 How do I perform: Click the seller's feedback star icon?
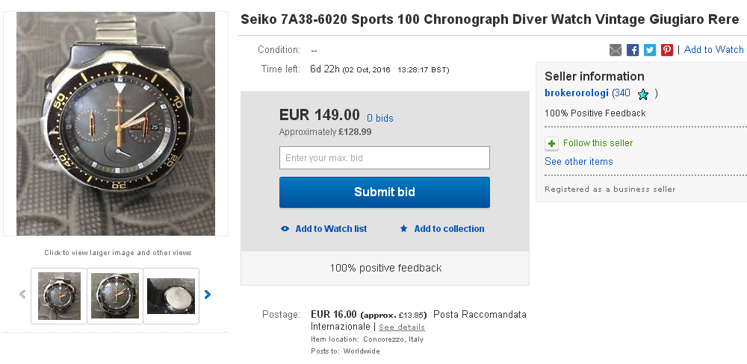[642, 94]
